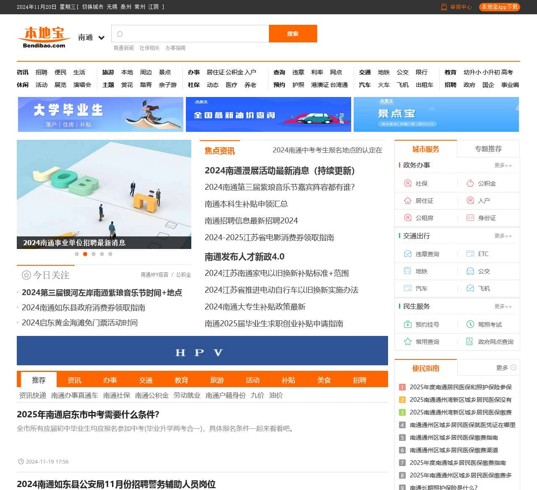Click the 本地宝 Bendibao.com logo

tap(44, 37)
